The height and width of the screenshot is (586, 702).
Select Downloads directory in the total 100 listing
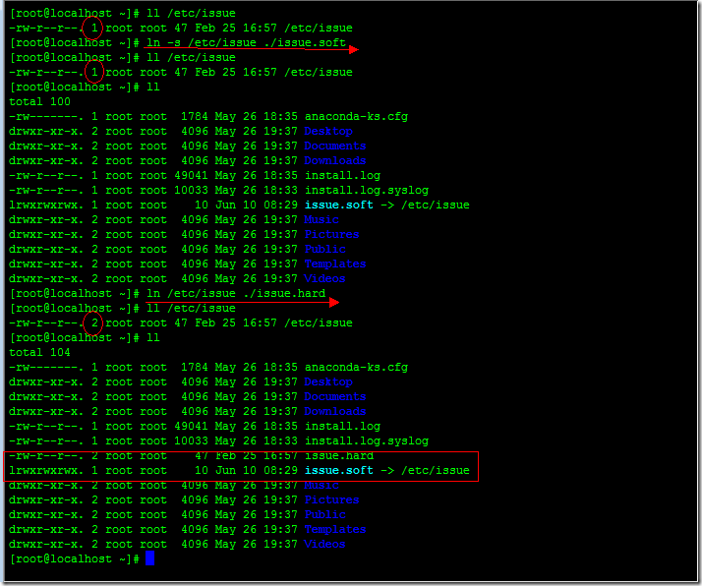coord(335,161)
